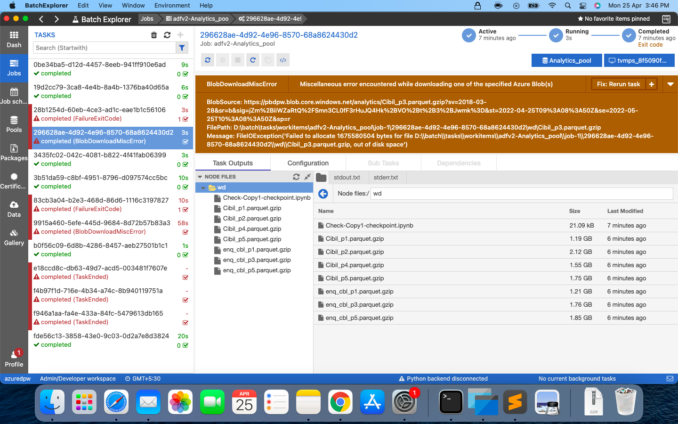Expand extra fixes plus next to Rerun task
This screenshot has height=424, width=678.
(652, 84)
